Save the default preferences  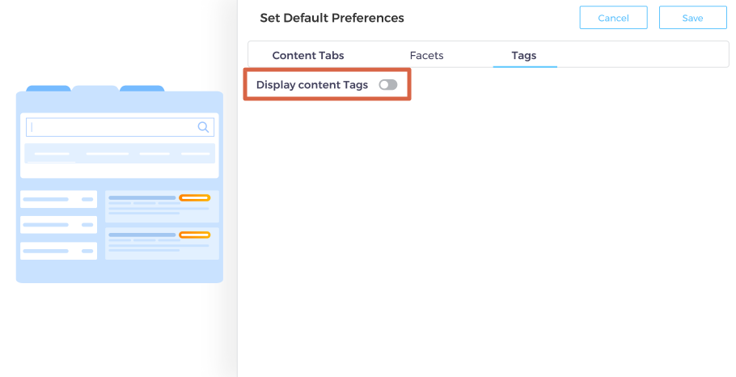[x=692, y=18]
